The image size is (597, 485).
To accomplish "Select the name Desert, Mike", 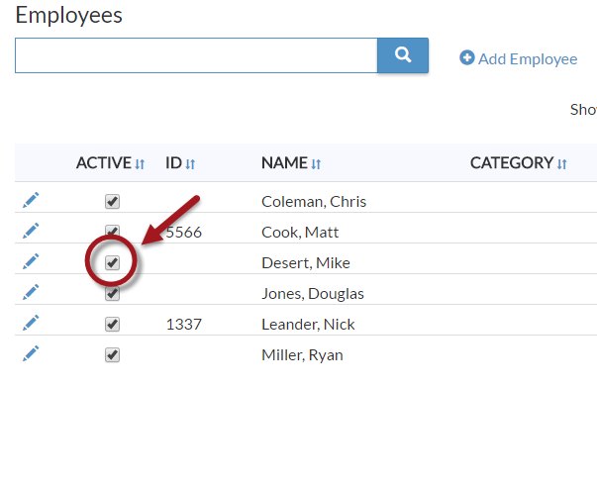I will (306, 263).
